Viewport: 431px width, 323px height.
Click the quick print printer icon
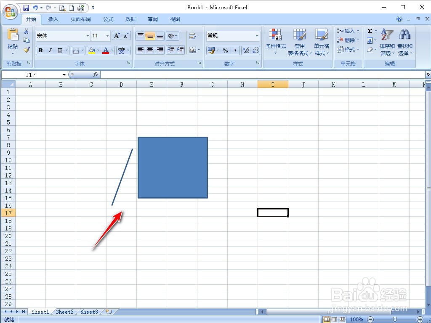[81, 8]
